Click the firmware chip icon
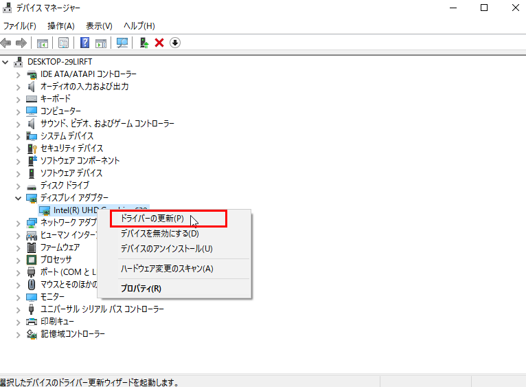 coord(32,247)
